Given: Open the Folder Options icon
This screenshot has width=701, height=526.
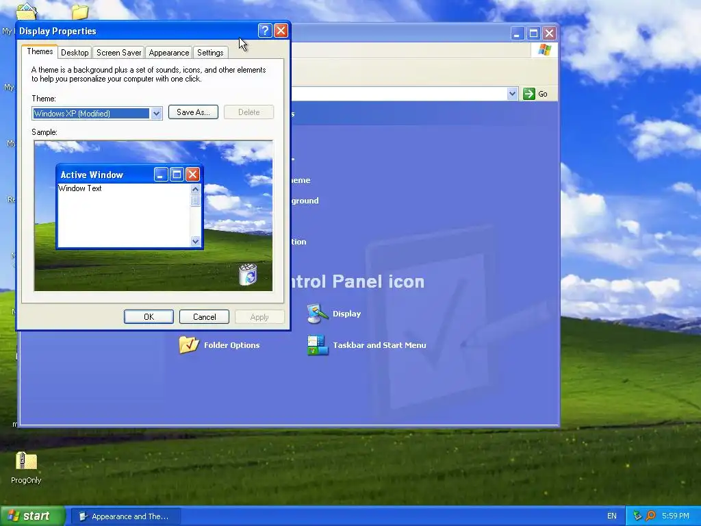Looking at the screenshot, I should point(189,345).
